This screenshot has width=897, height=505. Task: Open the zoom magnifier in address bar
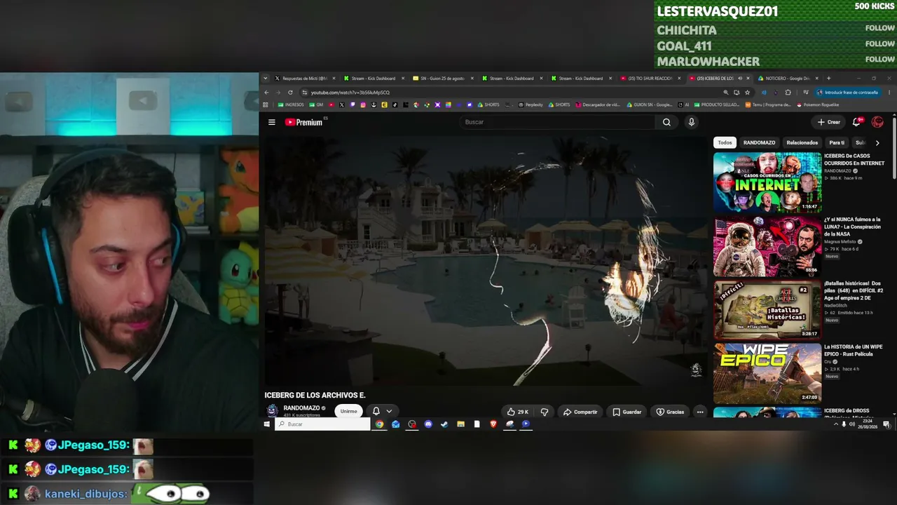tap(725, 93)
